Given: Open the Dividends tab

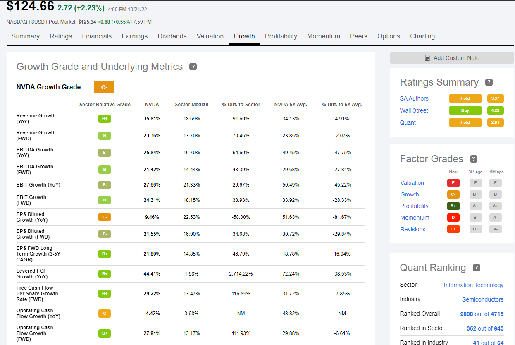Looking at the screenshot, I should [172, 36].
